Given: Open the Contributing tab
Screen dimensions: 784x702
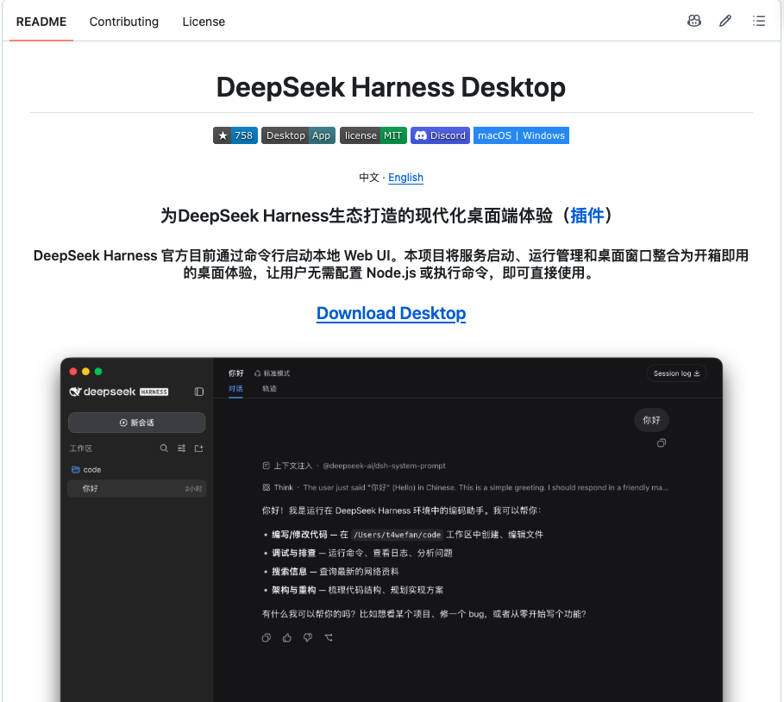Looking at the screenshot, I should 124,22.
